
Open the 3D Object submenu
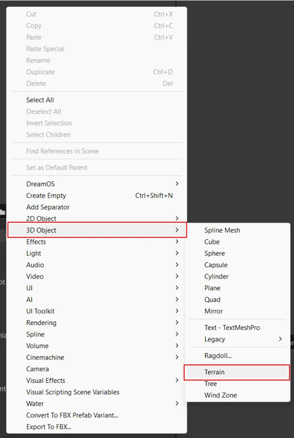coord(97,230)
